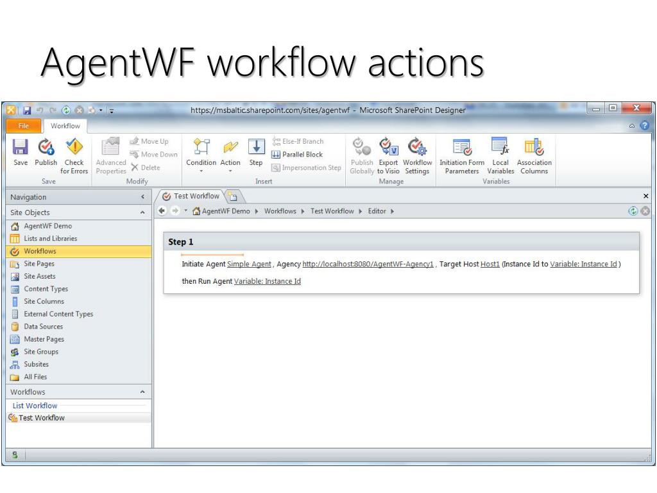Open External Content Types
The width and height of the screenshot is (657, 493).
point(79,314)
